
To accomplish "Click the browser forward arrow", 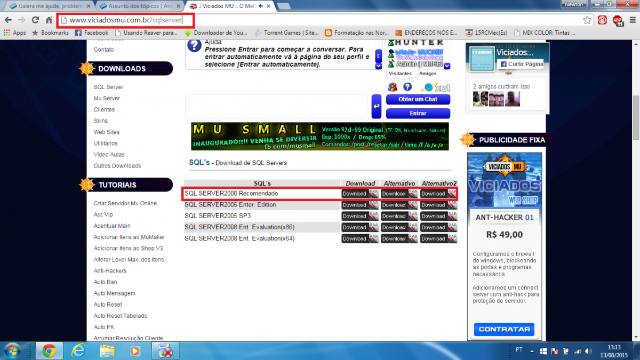I will [21, 20].
